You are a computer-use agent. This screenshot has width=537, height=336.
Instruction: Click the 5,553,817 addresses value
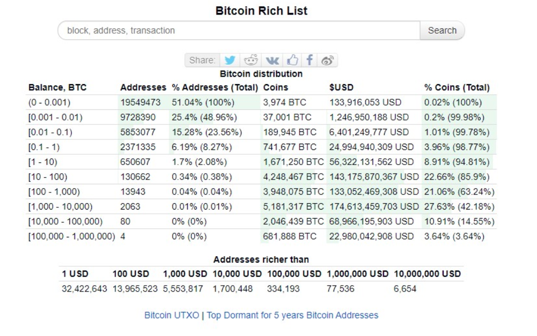point(183,289)
